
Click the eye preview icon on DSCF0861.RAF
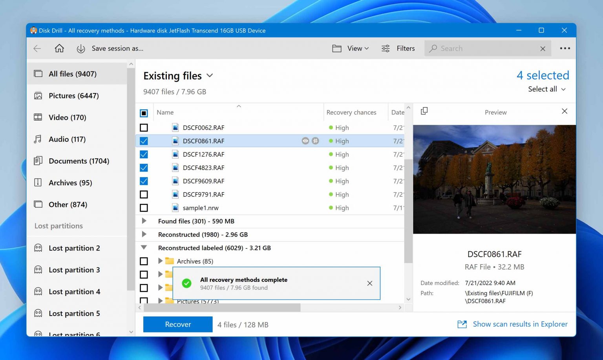point(305,141)
